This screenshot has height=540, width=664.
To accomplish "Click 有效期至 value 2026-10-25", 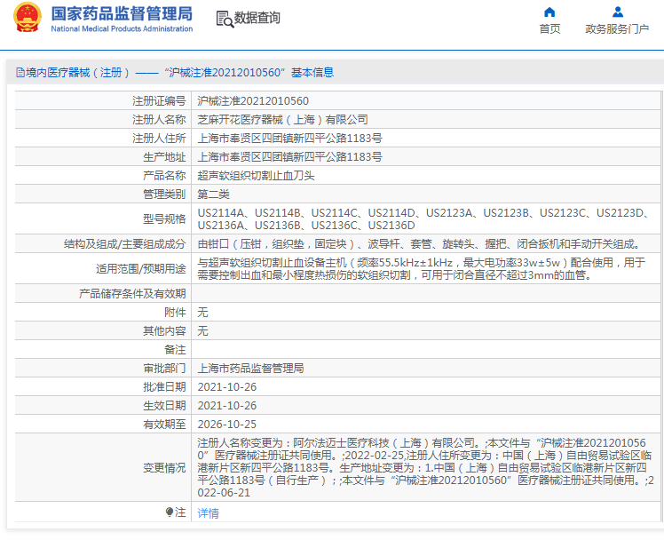I will point(227,424).
